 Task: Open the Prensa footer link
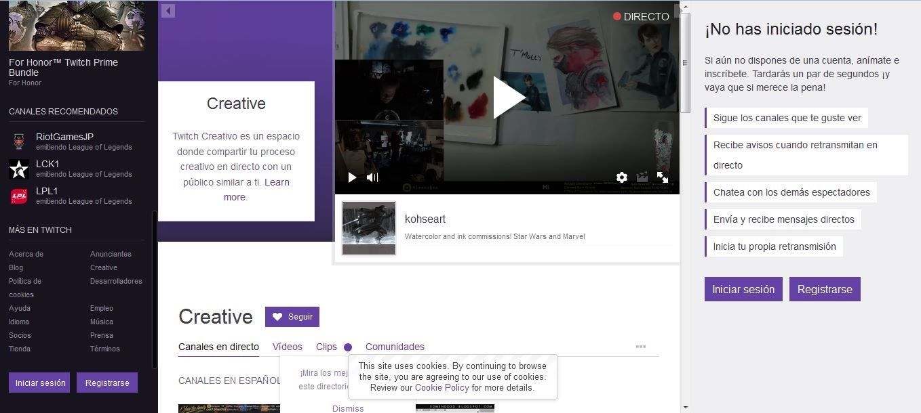tap(102, 335)
